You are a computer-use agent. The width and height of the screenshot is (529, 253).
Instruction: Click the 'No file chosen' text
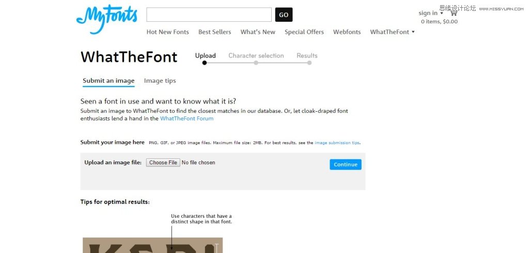pos(198,162)
